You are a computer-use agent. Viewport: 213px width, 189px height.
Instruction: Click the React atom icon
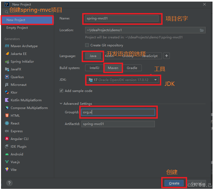[x=7, y=123]
